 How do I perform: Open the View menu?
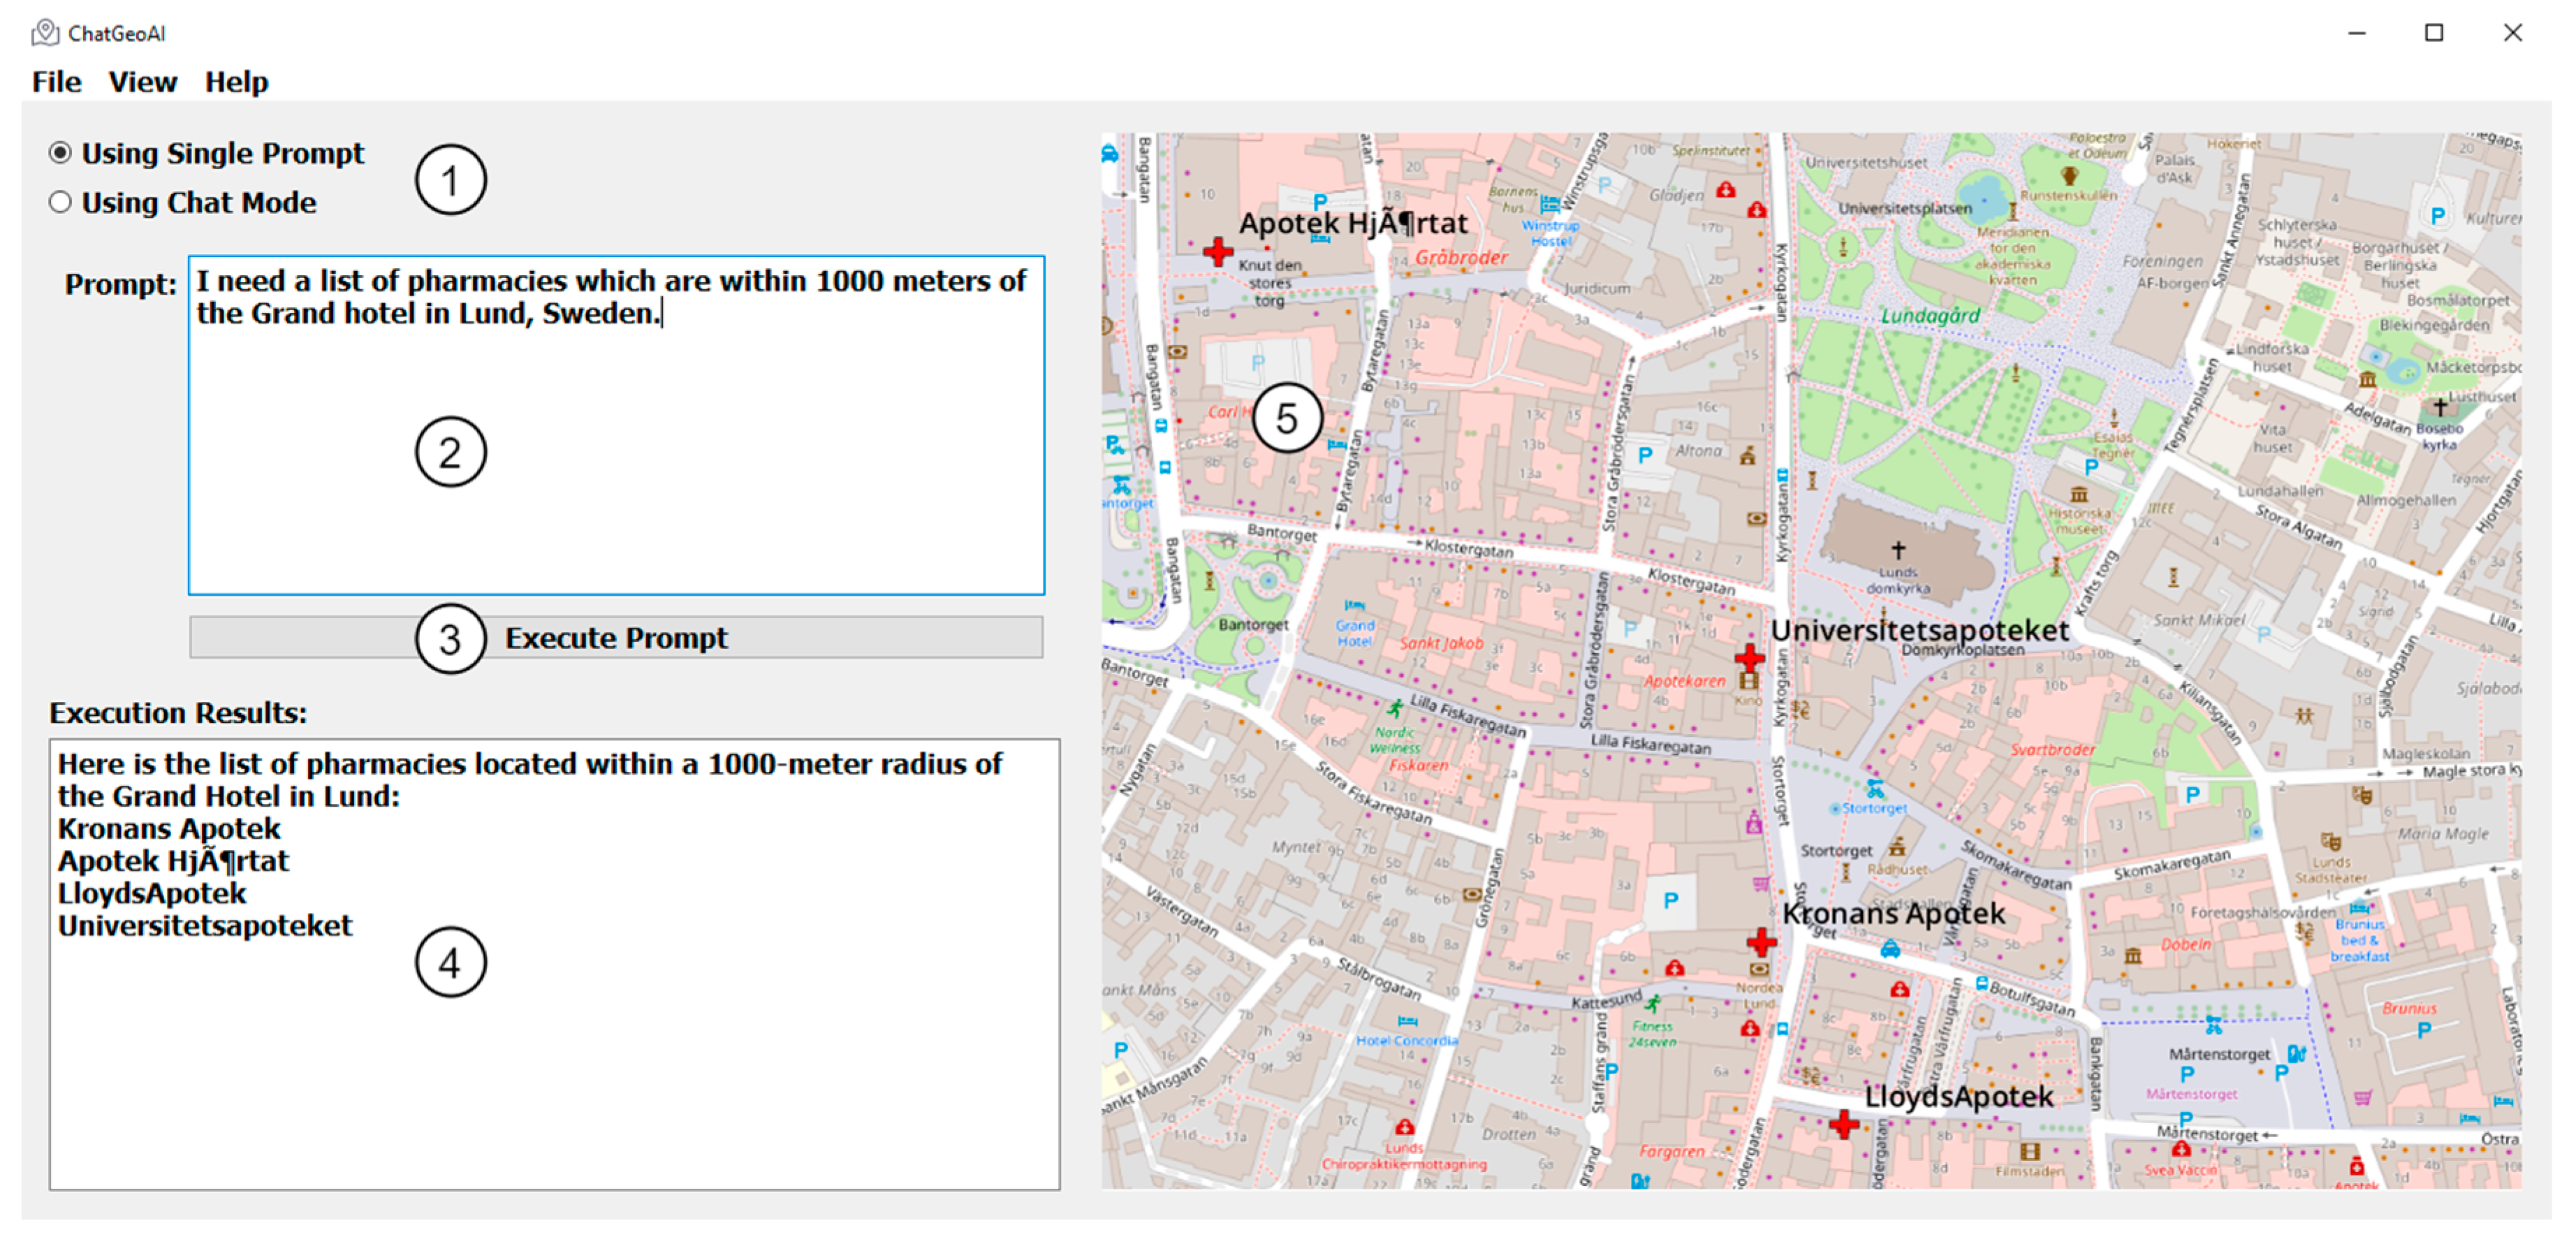[x=142, y=82]
